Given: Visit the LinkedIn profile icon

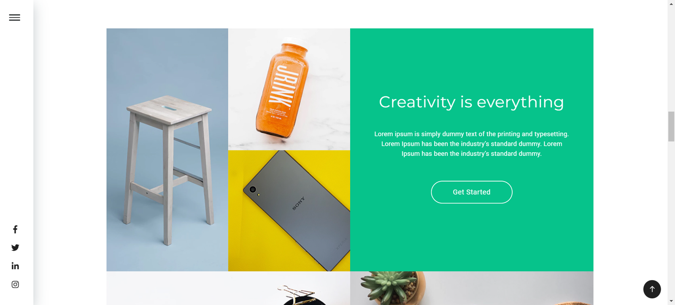Looking at the screenshot, I should [15, 266].
